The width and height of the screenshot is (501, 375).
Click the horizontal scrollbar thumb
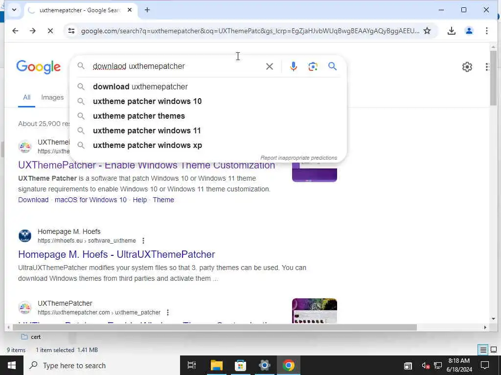(214, 328)
